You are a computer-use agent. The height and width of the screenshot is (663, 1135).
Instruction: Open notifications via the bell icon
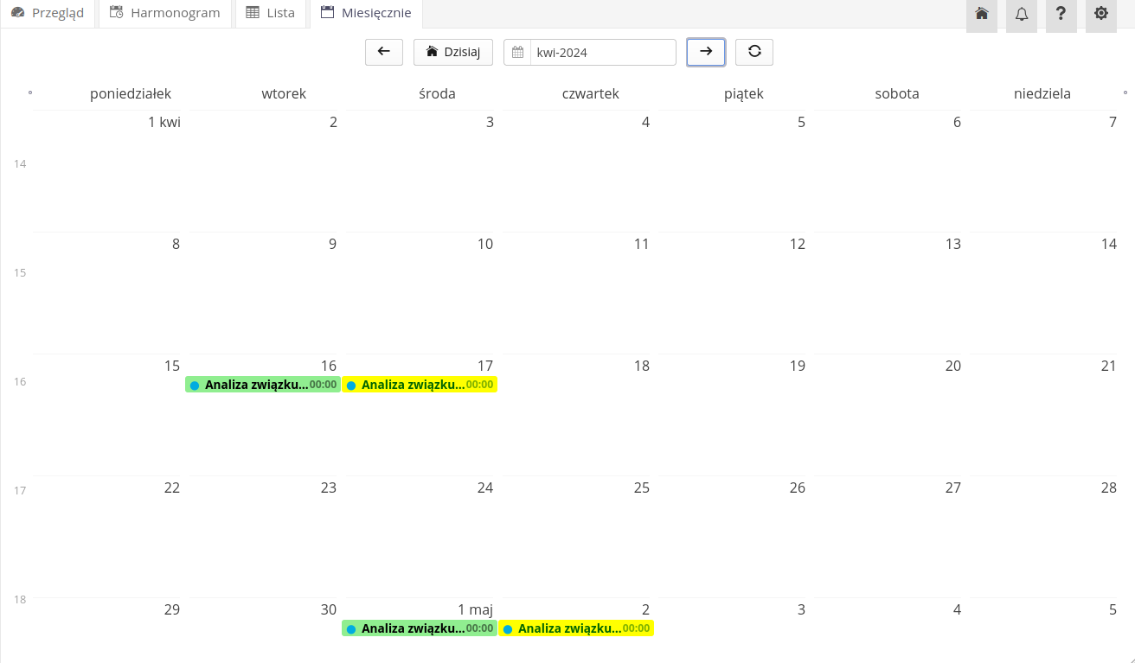click(x=1021, y=14)
